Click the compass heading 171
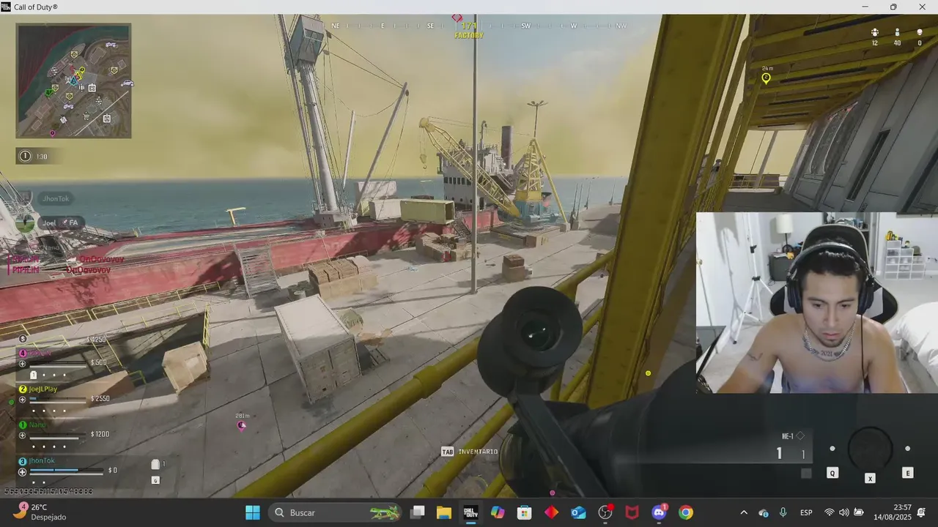This screenshot has width=938, height=527. pyautogui.click(x=468, y=26)
